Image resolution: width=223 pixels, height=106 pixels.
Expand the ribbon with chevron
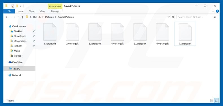(x=213, y=11)
